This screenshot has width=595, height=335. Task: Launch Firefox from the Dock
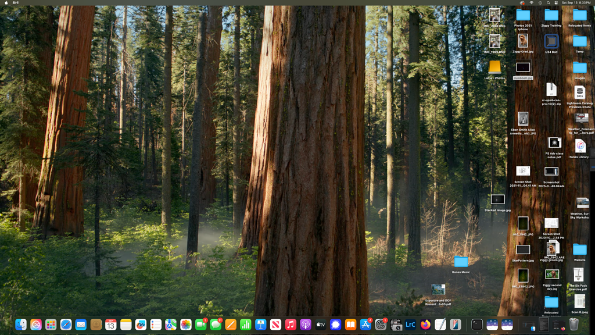pos(424,325)
